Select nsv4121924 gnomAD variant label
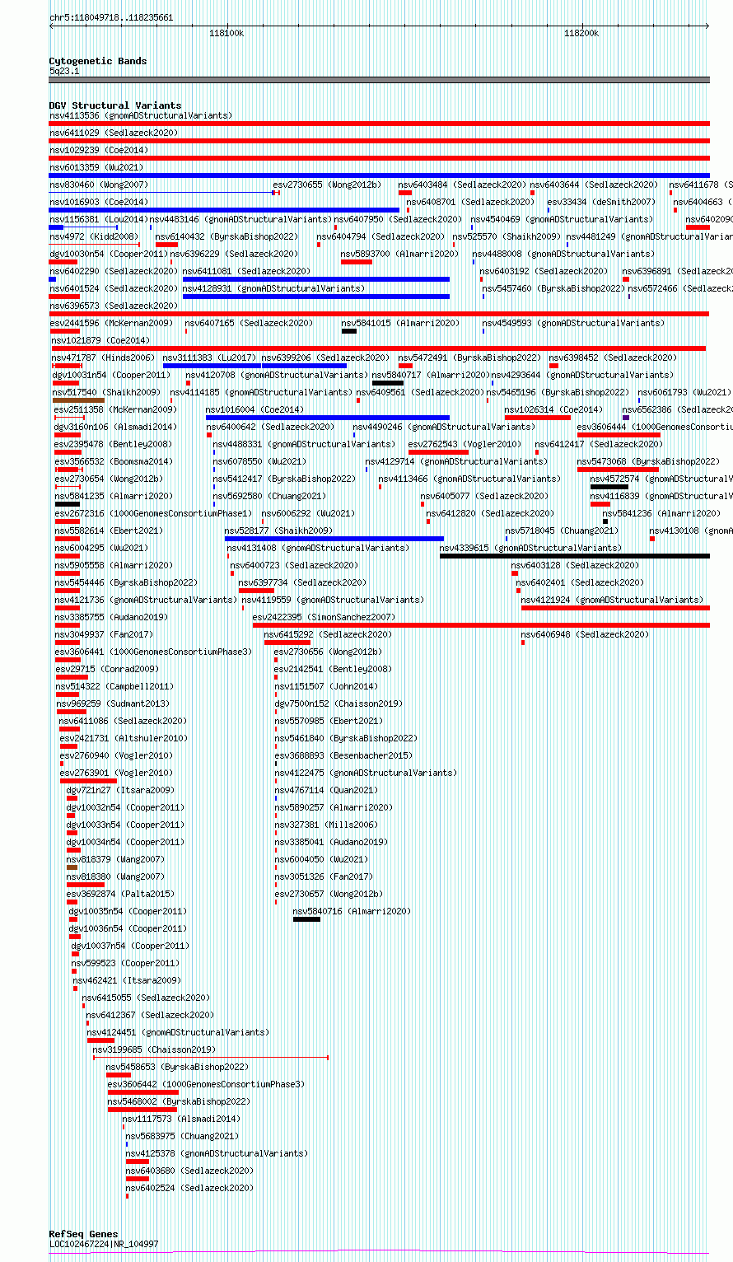 pos(613,600)
